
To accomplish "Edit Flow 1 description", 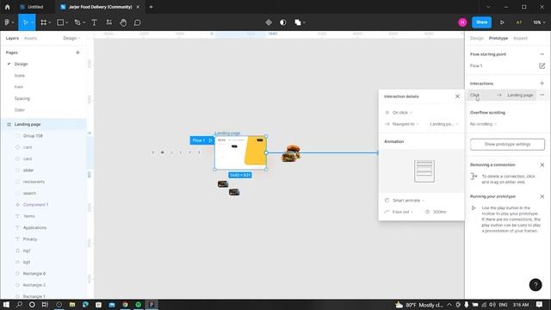I will (x=542, y=65).
